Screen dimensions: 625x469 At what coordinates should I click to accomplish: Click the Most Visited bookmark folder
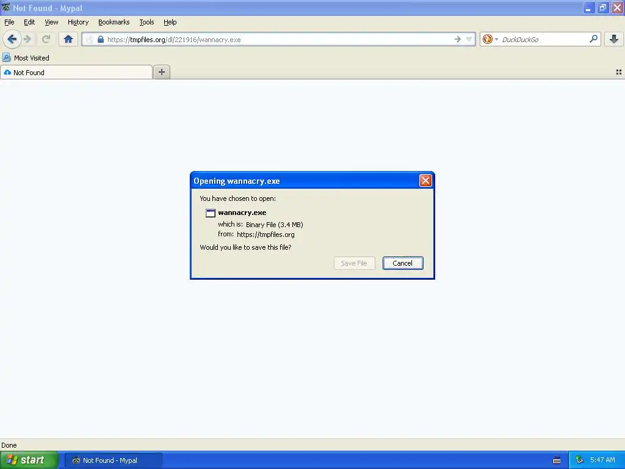coord(26,58)
